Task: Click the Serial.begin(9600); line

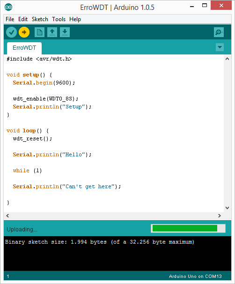Action: (x=44, y=83)
